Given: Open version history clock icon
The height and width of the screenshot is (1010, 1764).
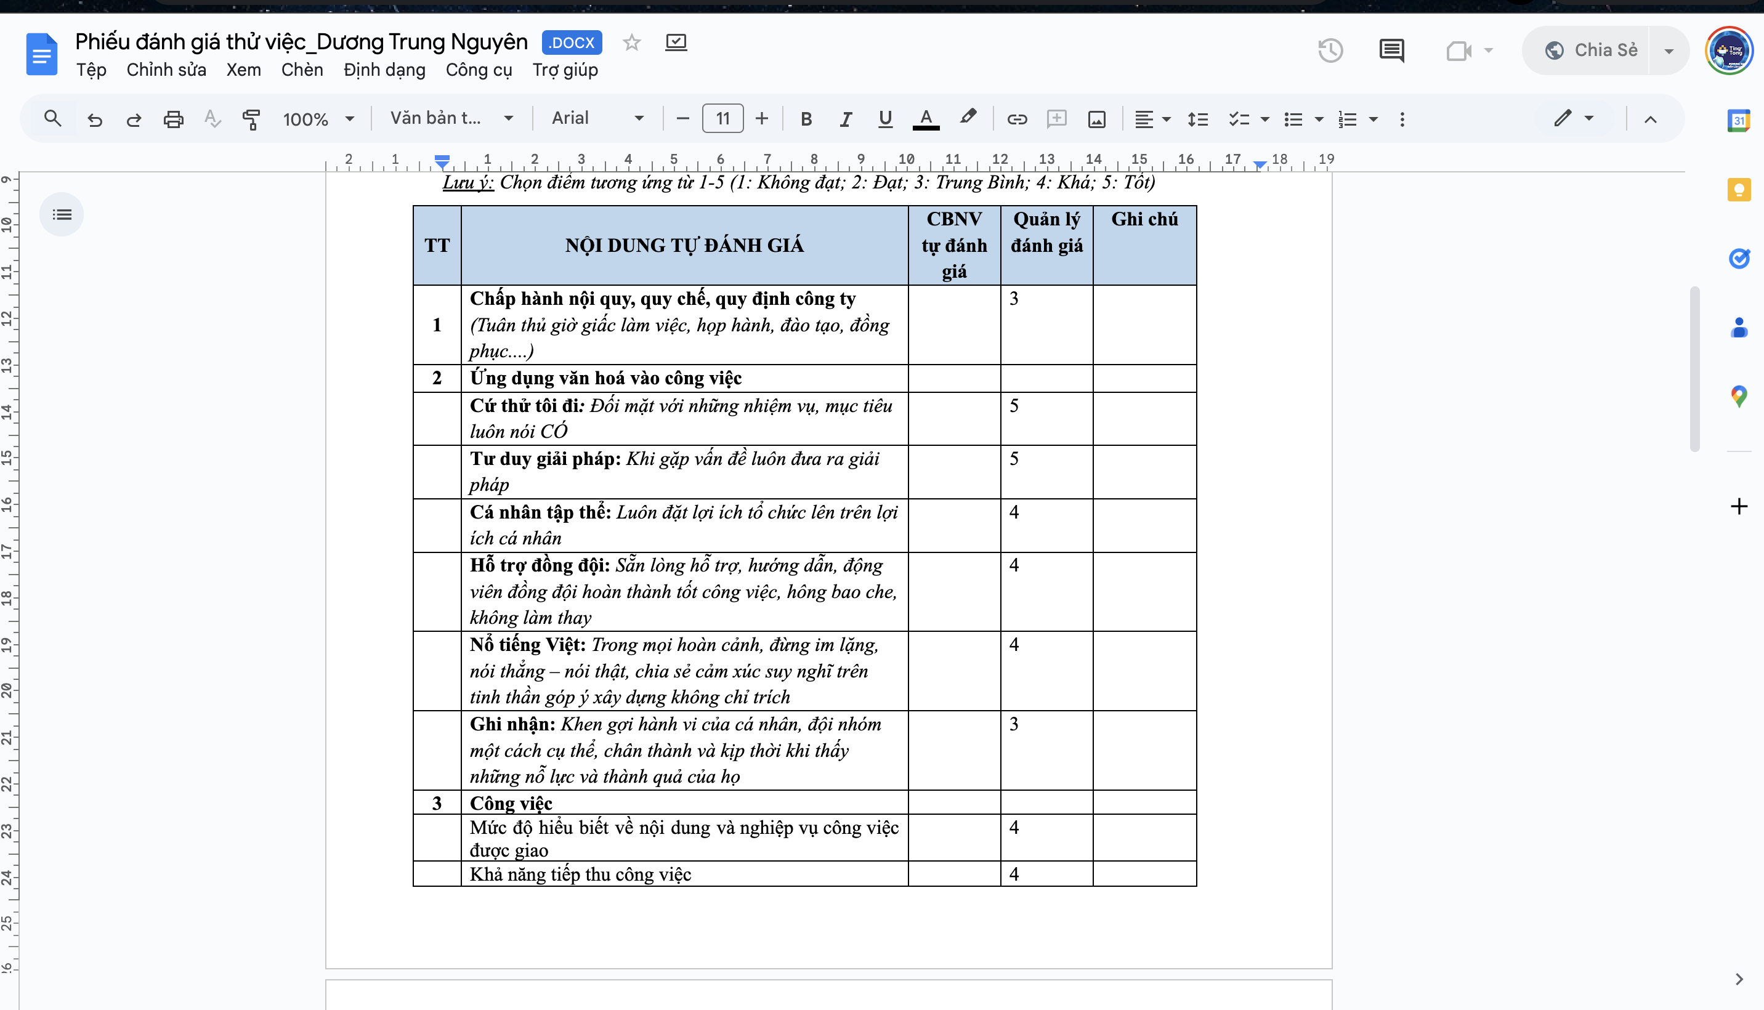Looking at the screenshot, I should [1330, 50].
